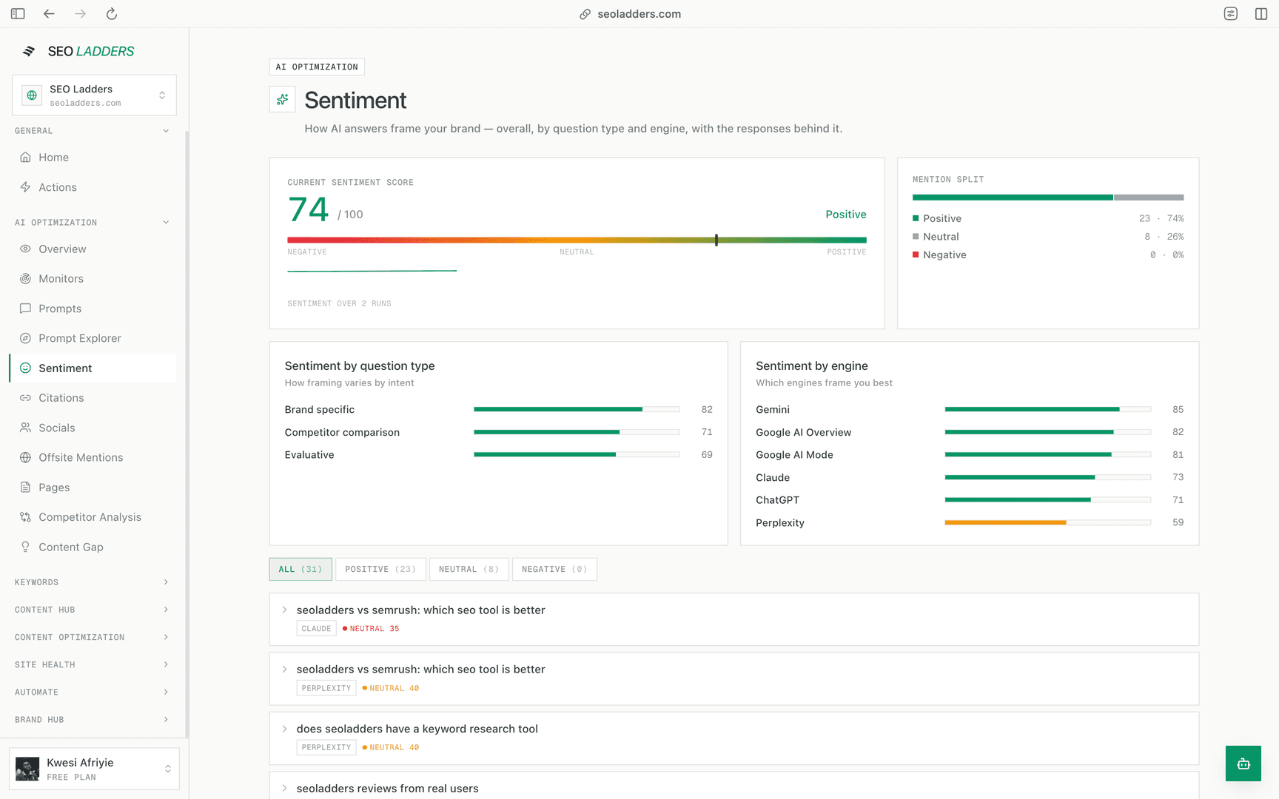The height and width of the screenshot is (799, 1279).
Task: Open Prompt Explorer compass icon
Action: pyautogui.click(x=25, y=338)
